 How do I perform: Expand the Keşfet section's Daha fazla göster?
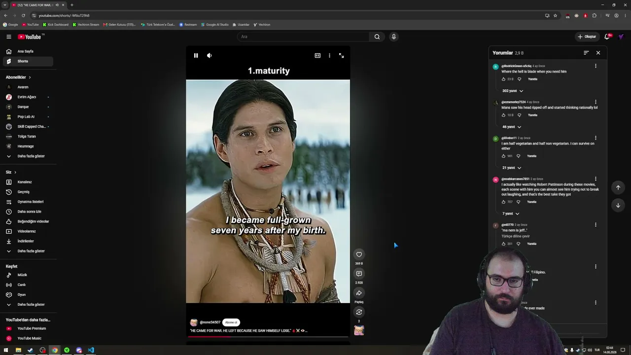tap(28, 305)
